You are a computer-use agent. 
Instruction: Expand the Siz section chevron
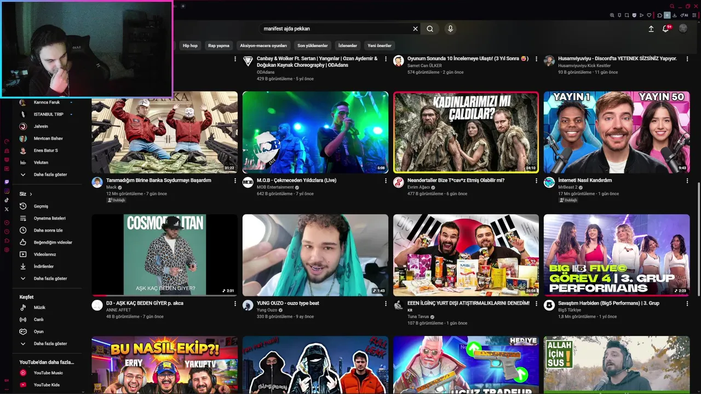click(x=31, y=194)
